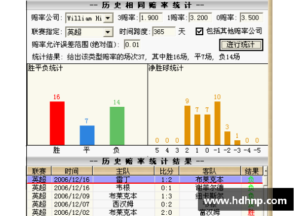Click the green 负 bar showing 14
This screenshot has width=299, height=216.
117,126
